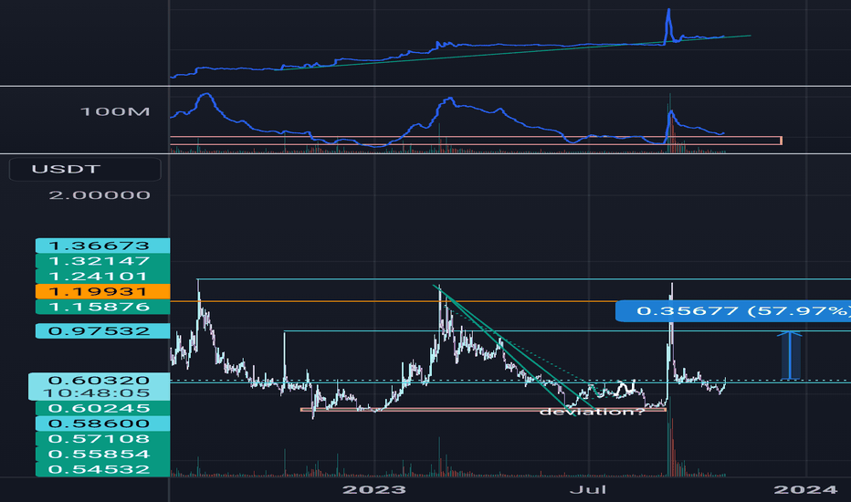Click the 2.00000 price axis value
Viewport: 851px width, 502px height.
tap(100, 194)
